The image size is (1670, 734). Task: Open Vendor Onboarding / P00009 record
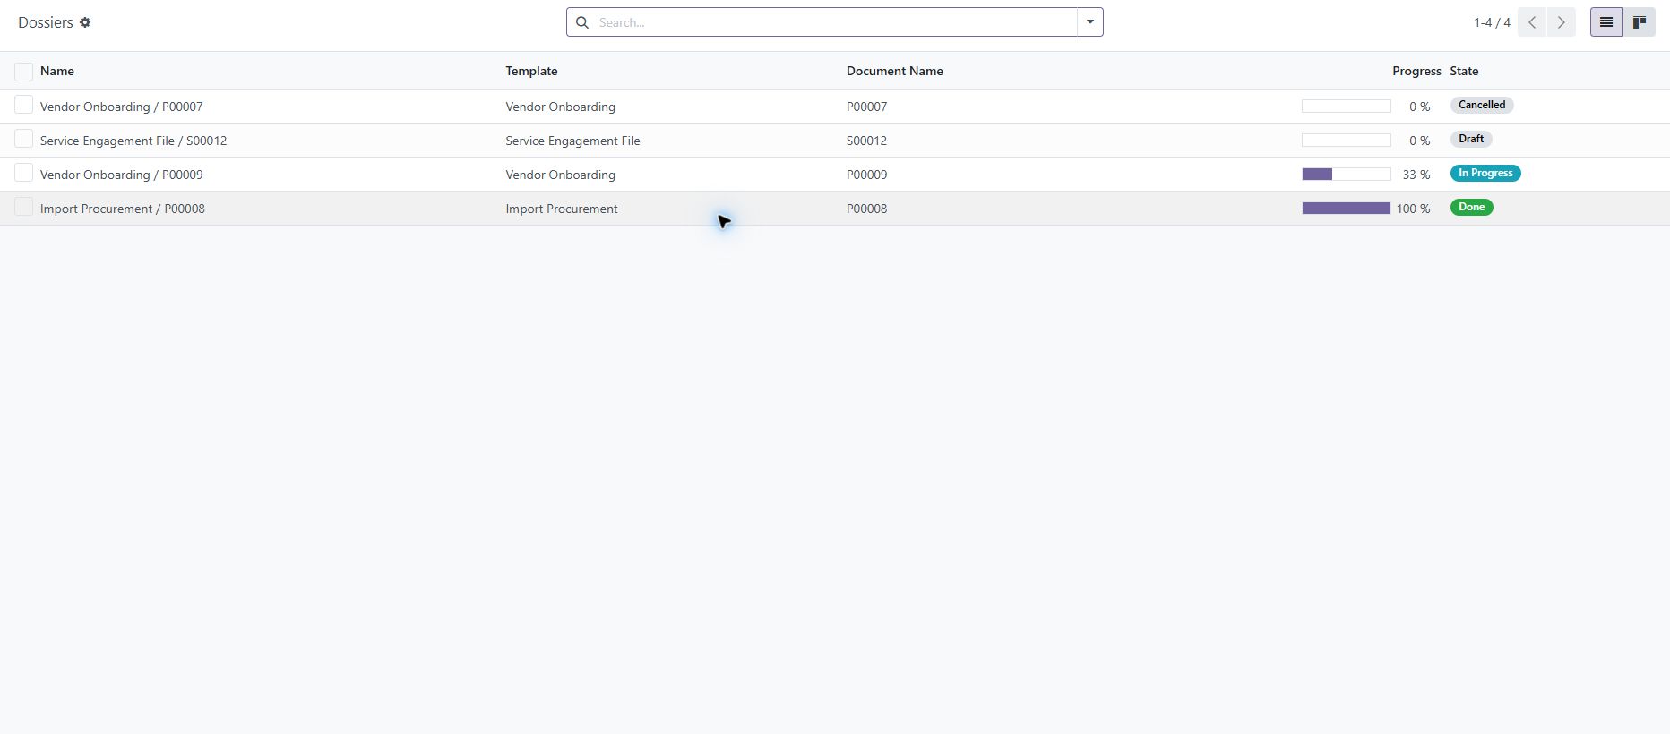coord(122,175)
